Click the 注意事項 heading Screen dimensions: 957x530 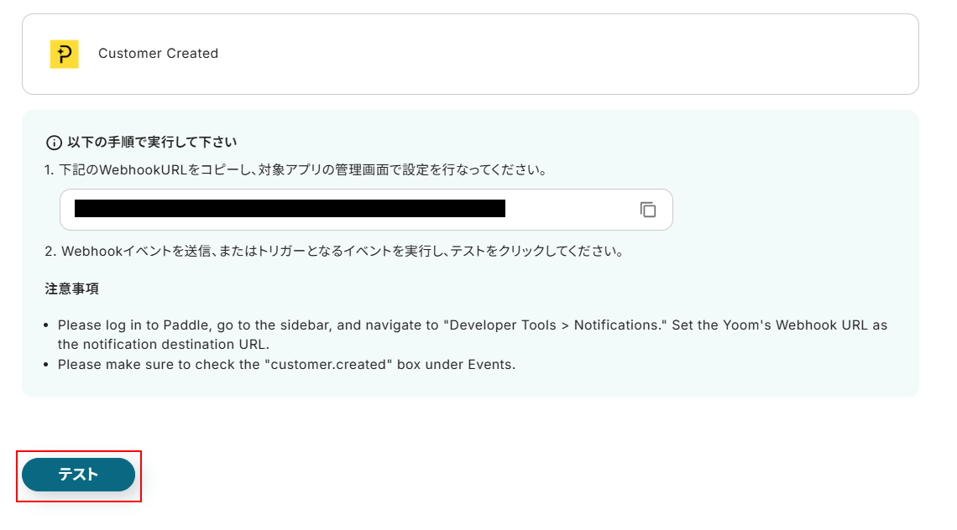click(71, 289)
